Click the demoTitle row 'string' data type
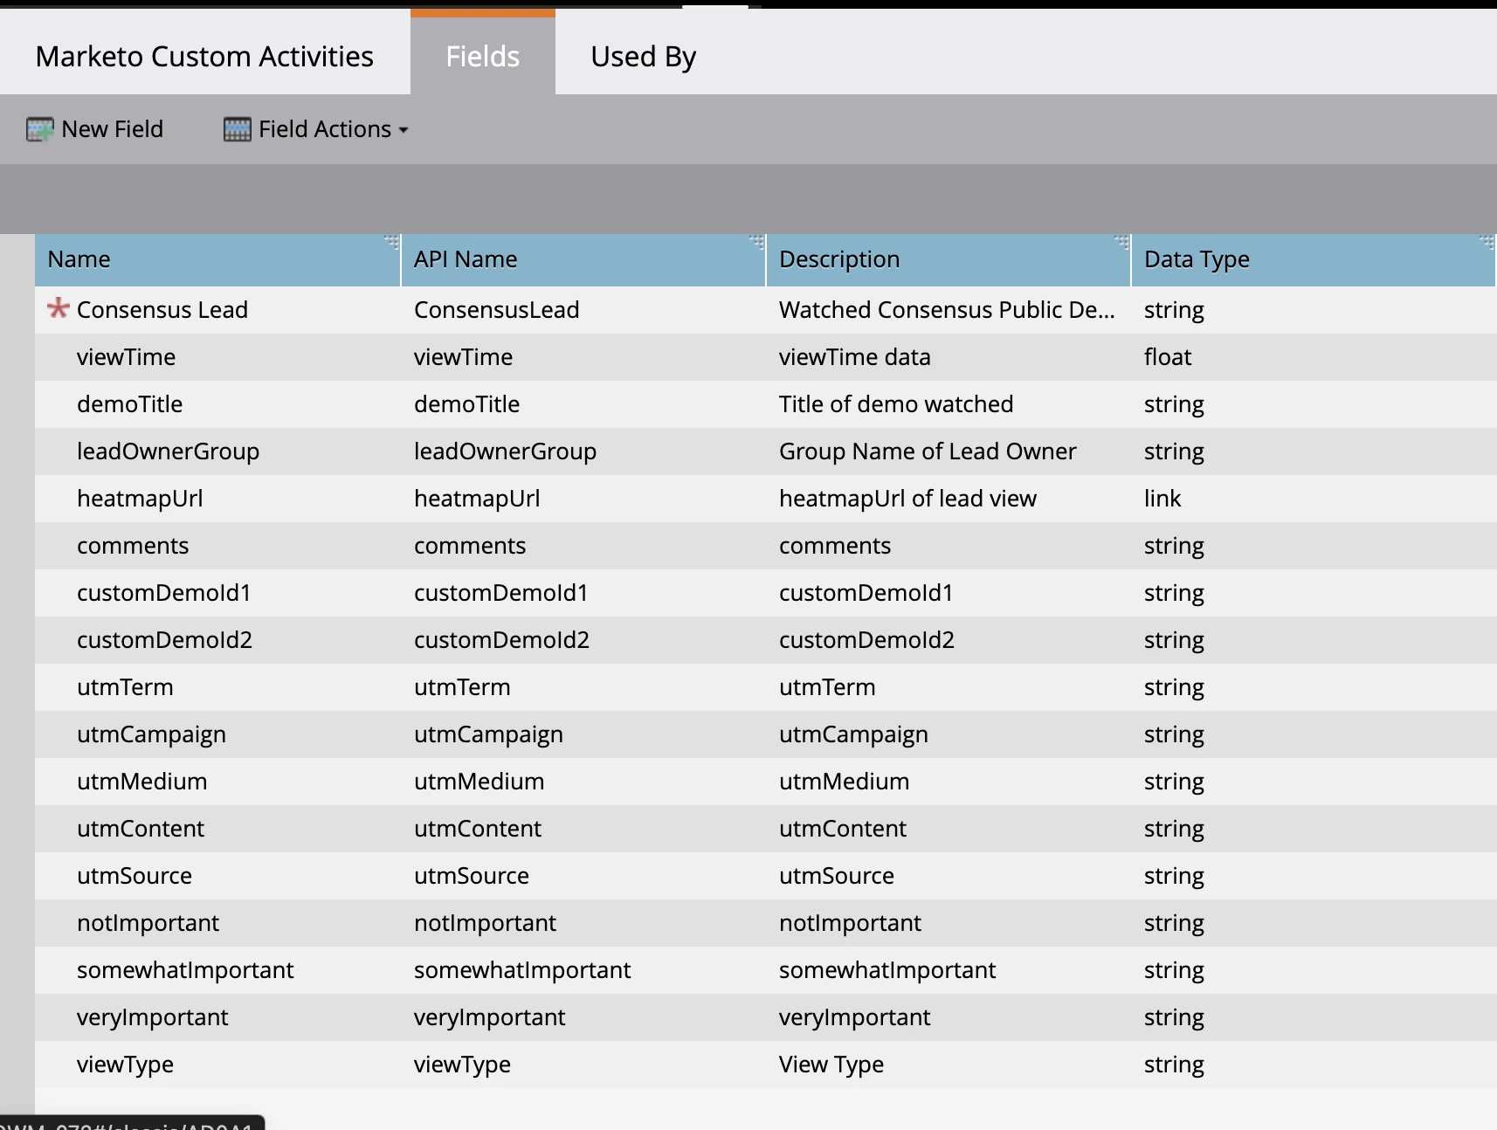This screenshot has height=1130, width=1497. point(1174,404)
